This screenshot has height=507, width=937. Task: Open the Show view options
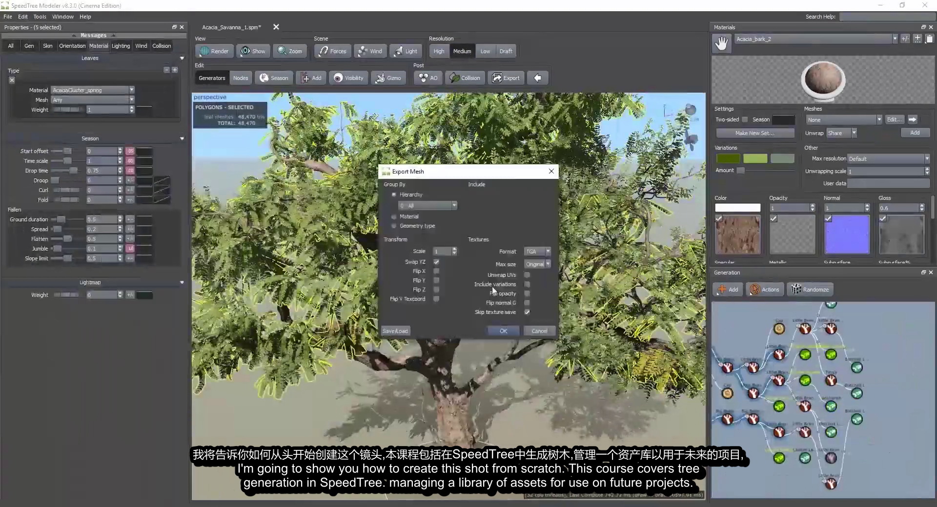point(253,51)
